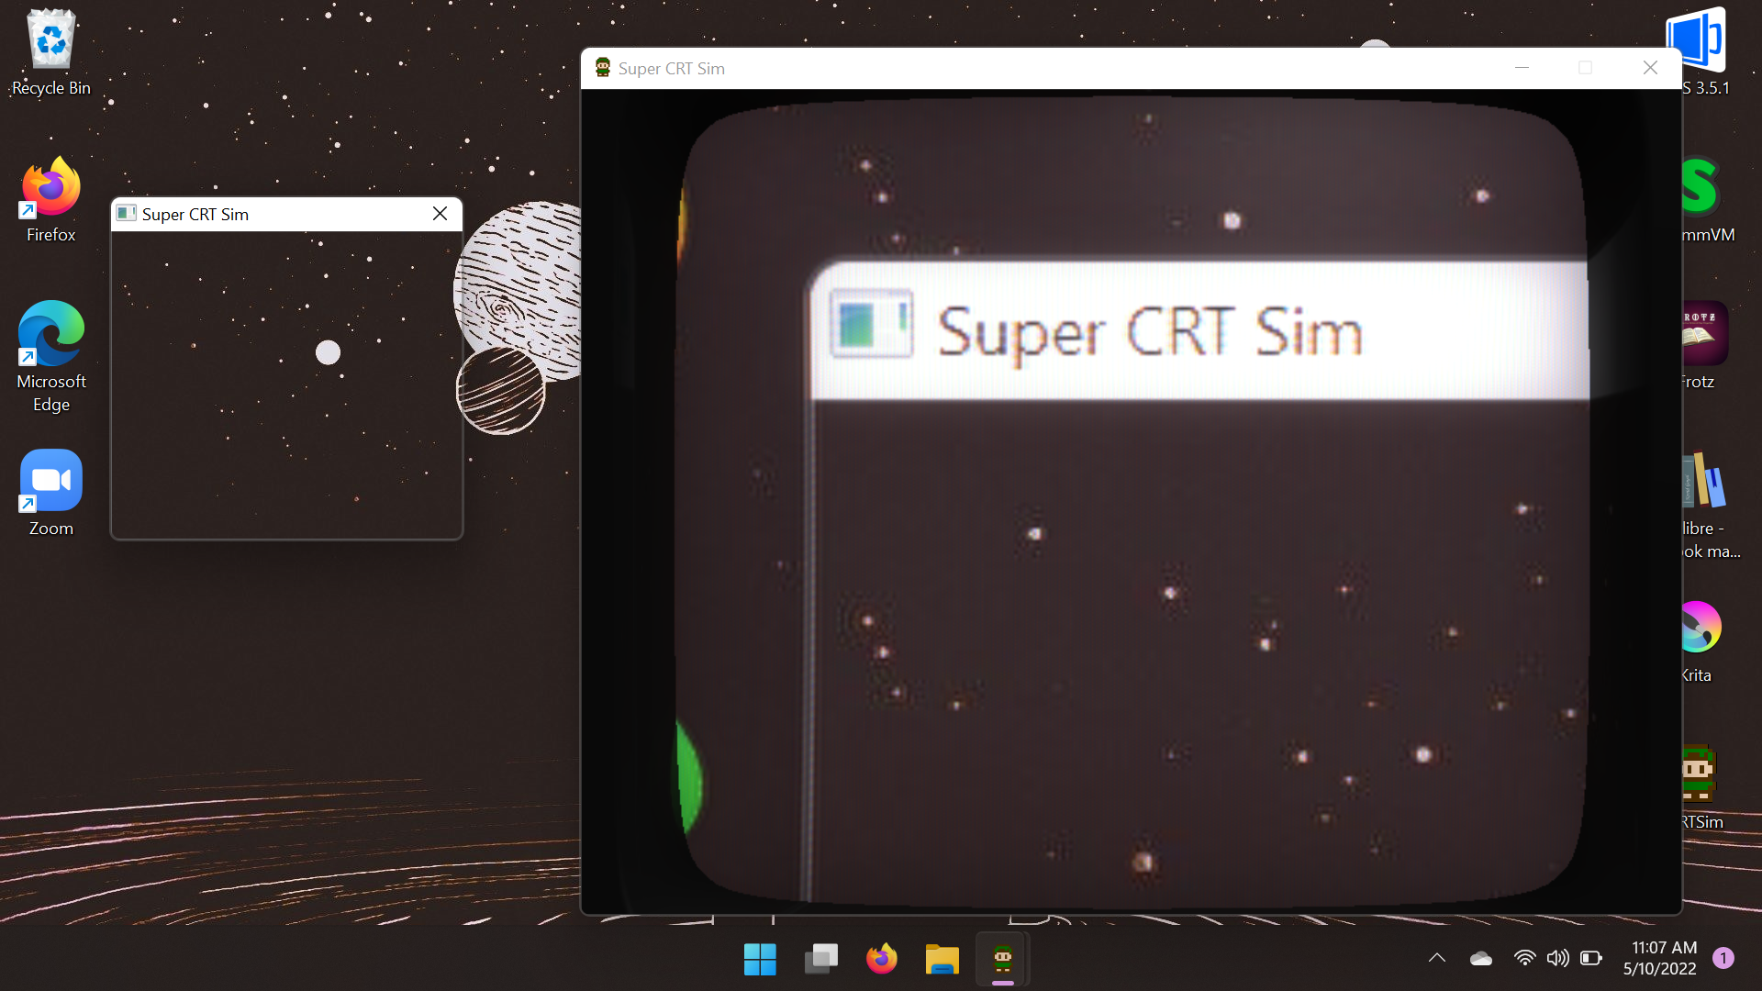
Task: Open the clock showing 11:07 AM
Action: (x=1660, y=958)
